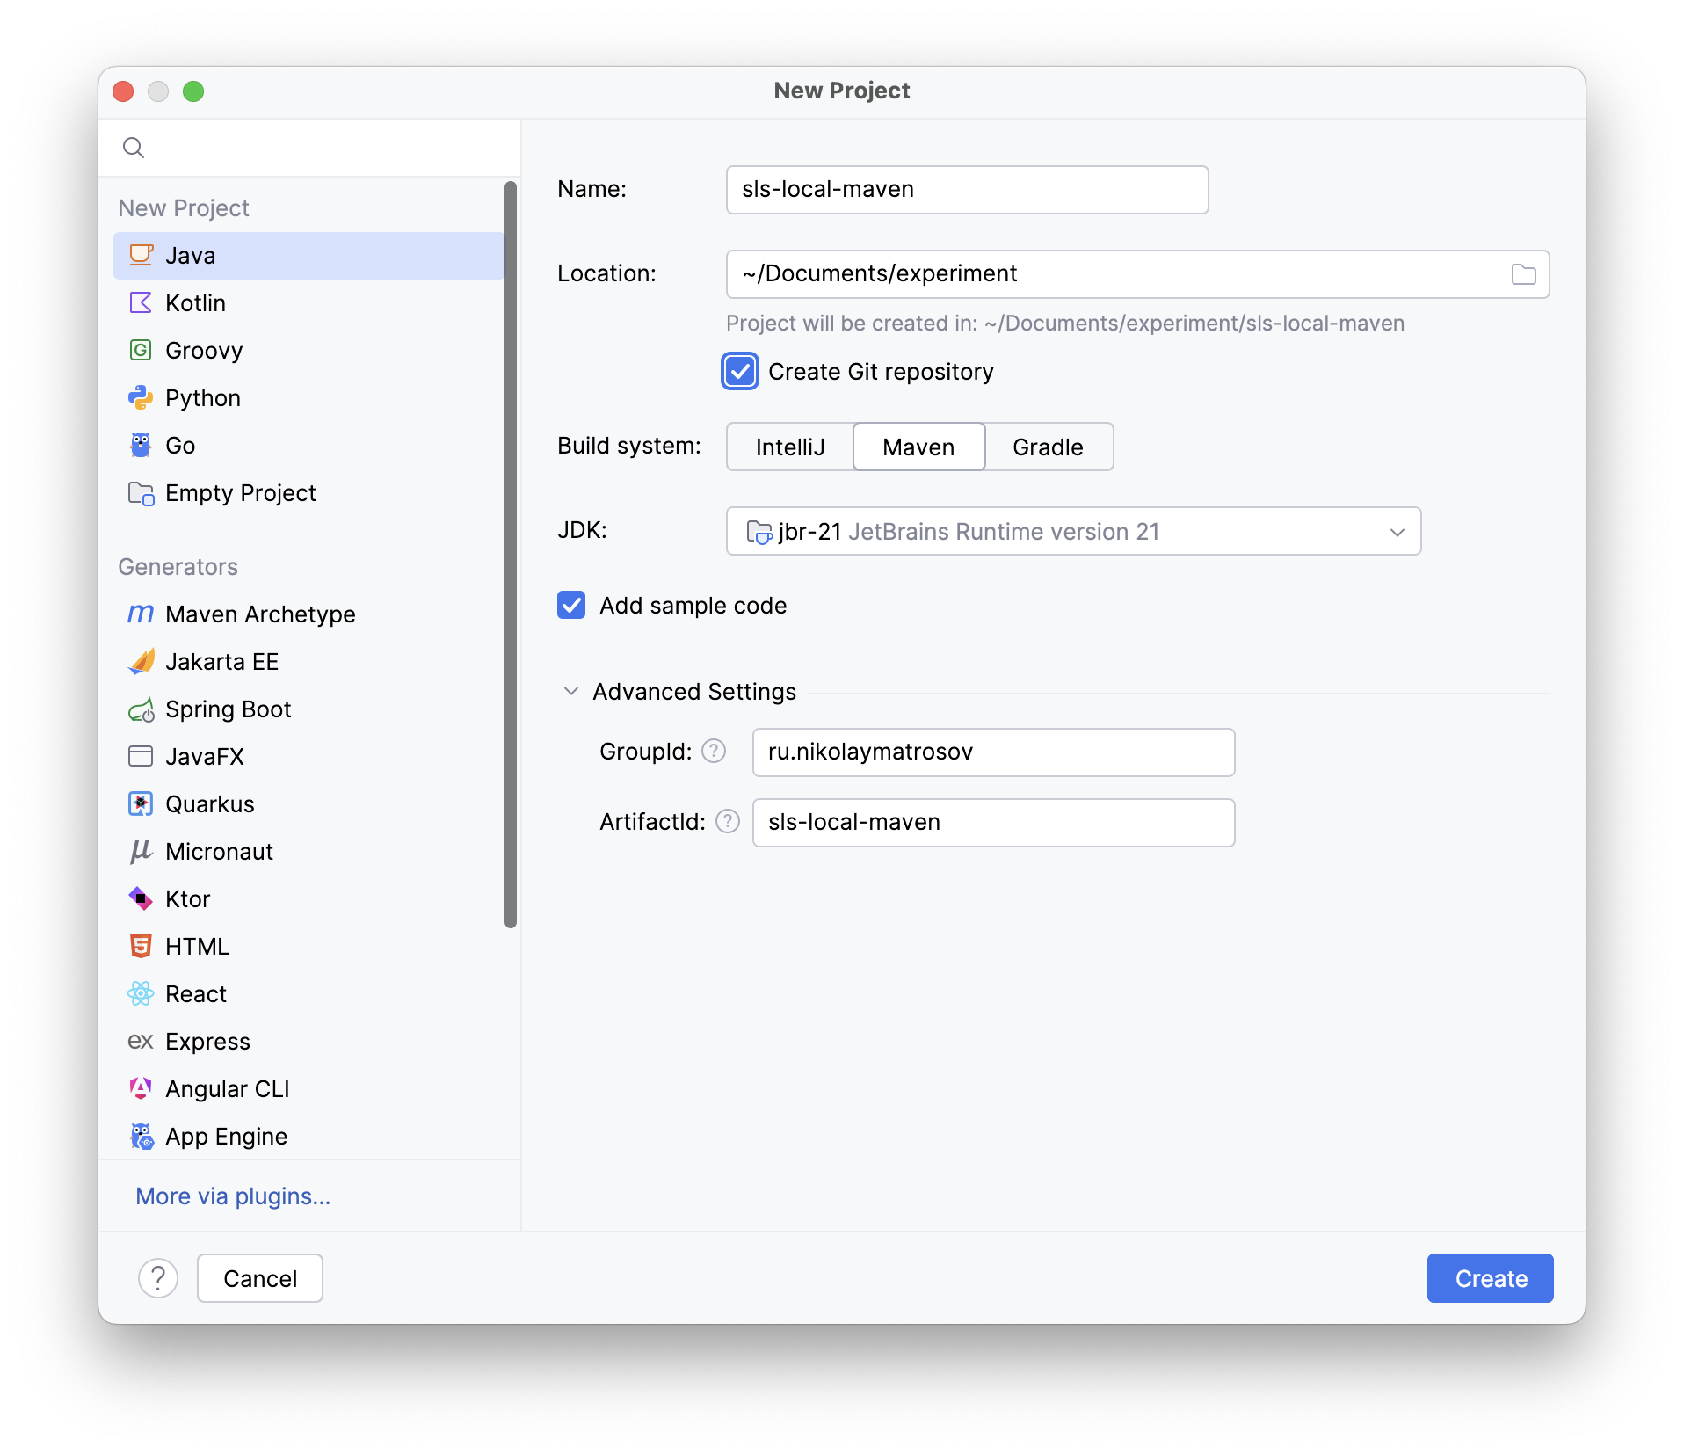Choose Maven build system
Viewport: 1684px width, 1454px height.
coord(918,447)
